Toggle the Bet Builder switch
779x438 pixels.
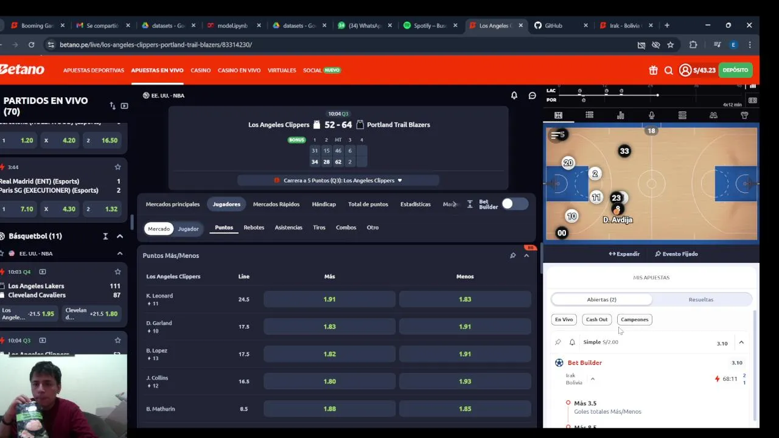point(515,204)
